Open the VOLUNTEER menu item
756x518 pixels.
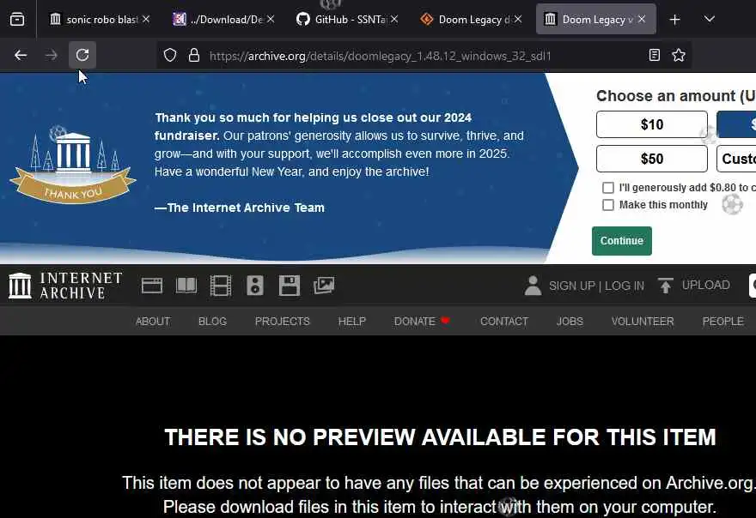[x=643, y=321]
